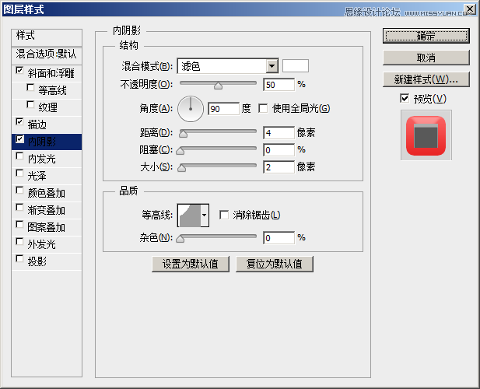
Task: Enable the 渐变叠加 checkbox
Action: point(19,208)
